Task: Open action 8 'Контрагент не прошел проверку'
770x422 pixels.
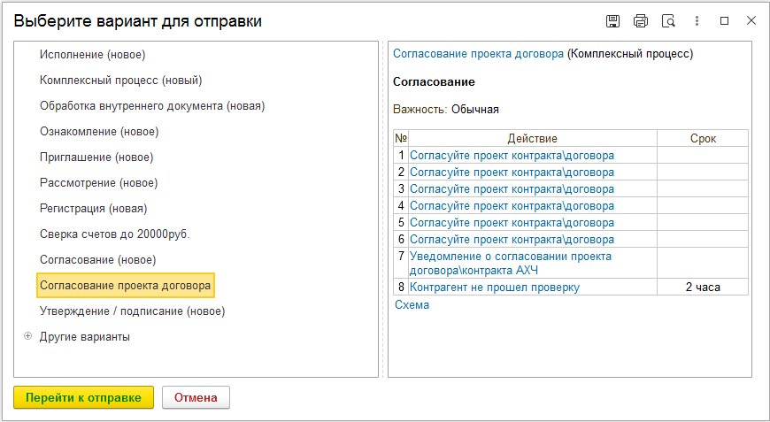Action: [x=495, y=287]
